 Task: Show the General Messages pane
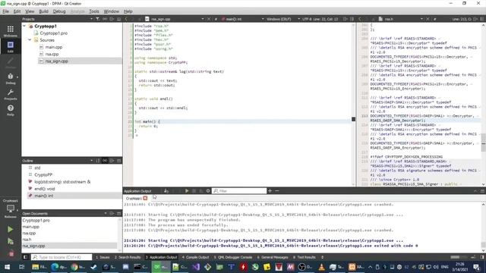(x=273, y=257)
